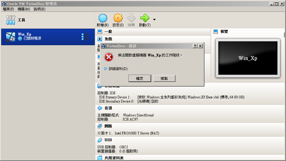Click the 網路 network icon
286x161 pixels.
[x=100, y=126]
